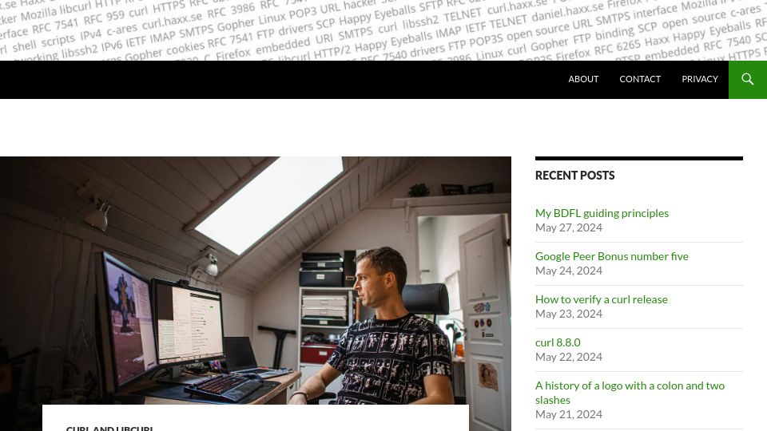Open 'My BDFL guiding principles' post
767x431 pixels.
[x=602, y=213]
